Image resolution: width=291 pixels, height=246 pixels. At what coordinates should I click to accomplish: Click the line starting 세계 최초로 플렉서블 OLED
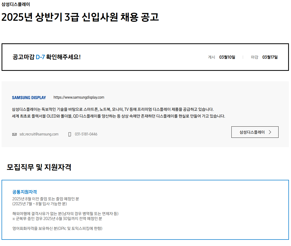(x=118, y=116)
